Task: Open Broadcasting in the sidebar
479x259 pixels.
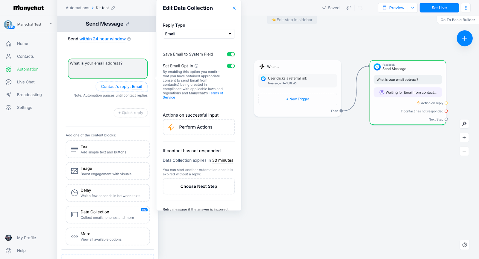Action: [29, 95]
